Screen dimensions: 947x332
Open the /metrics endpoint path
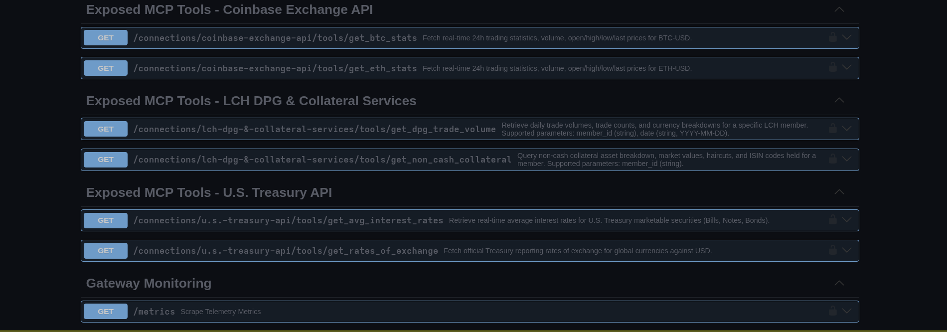pyautogui.click(x=154, y=312)
